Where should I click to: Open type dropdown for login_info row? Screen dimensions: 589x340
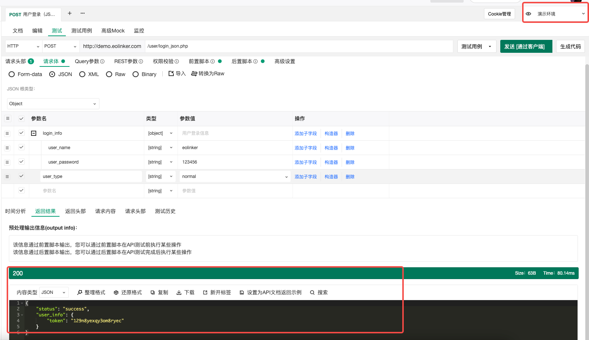pyautogui.click(x=160, y=133)
